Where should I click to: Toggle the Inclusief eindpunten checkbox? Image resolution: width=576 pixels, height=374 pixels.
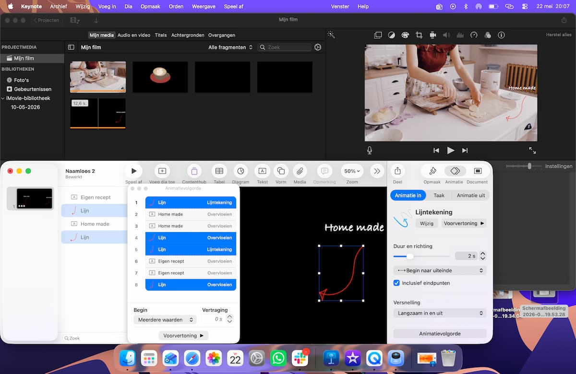(x=396, y=283)
